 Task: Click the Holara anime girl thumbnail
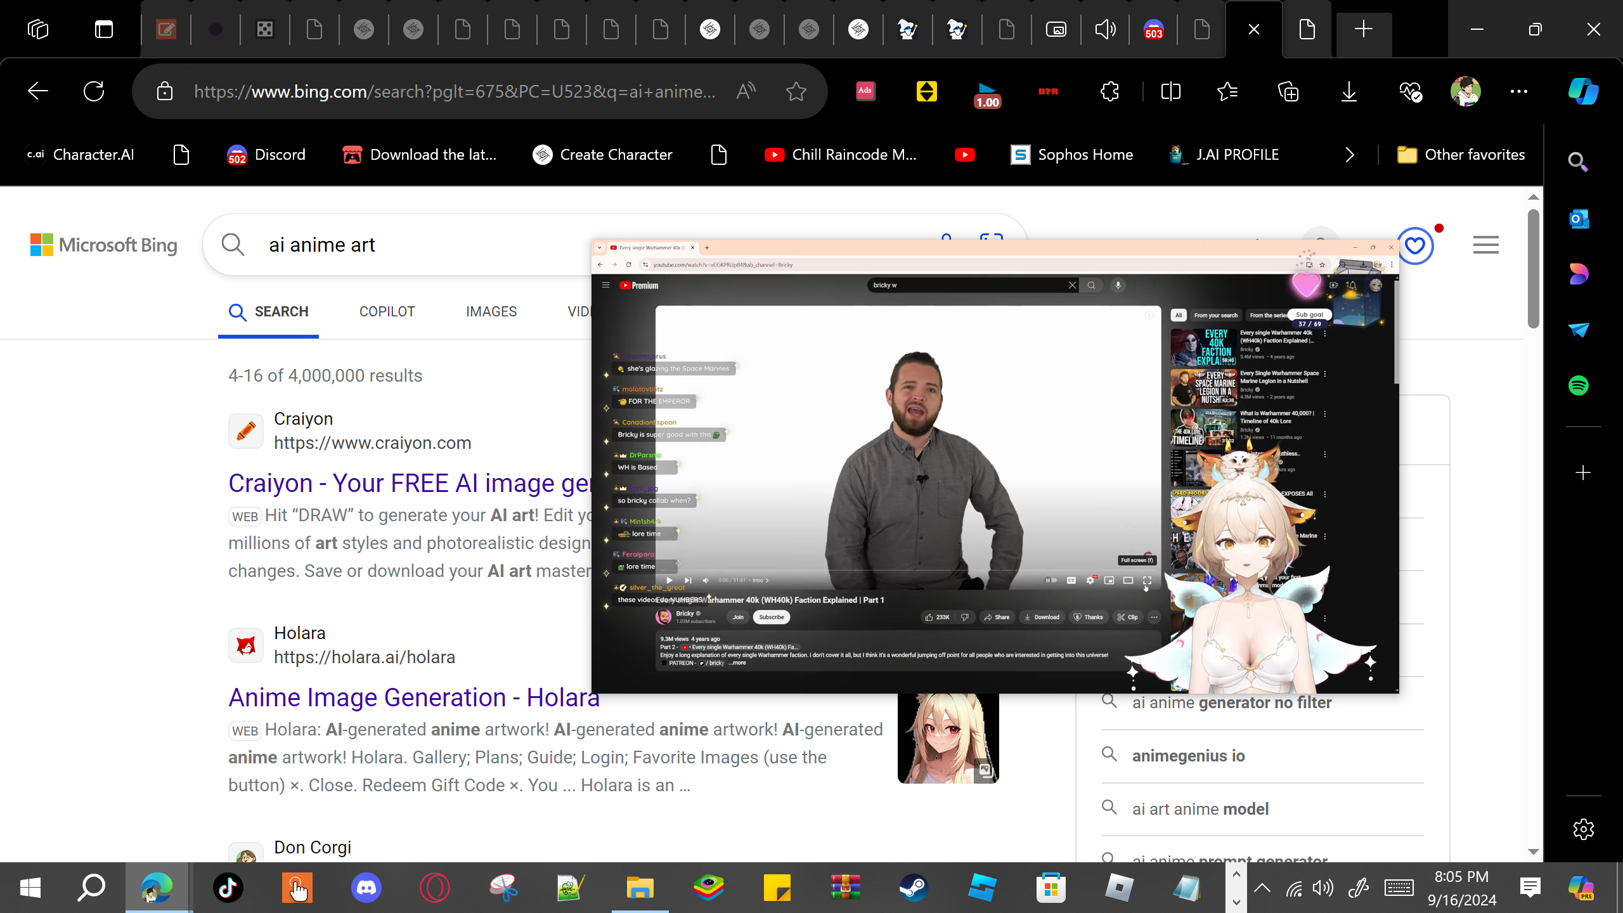click(948, 738)
